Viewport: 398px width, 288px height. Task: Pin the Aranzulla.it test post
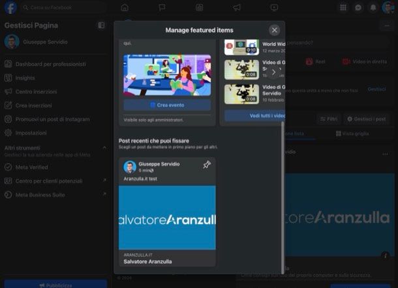(207, 165)
